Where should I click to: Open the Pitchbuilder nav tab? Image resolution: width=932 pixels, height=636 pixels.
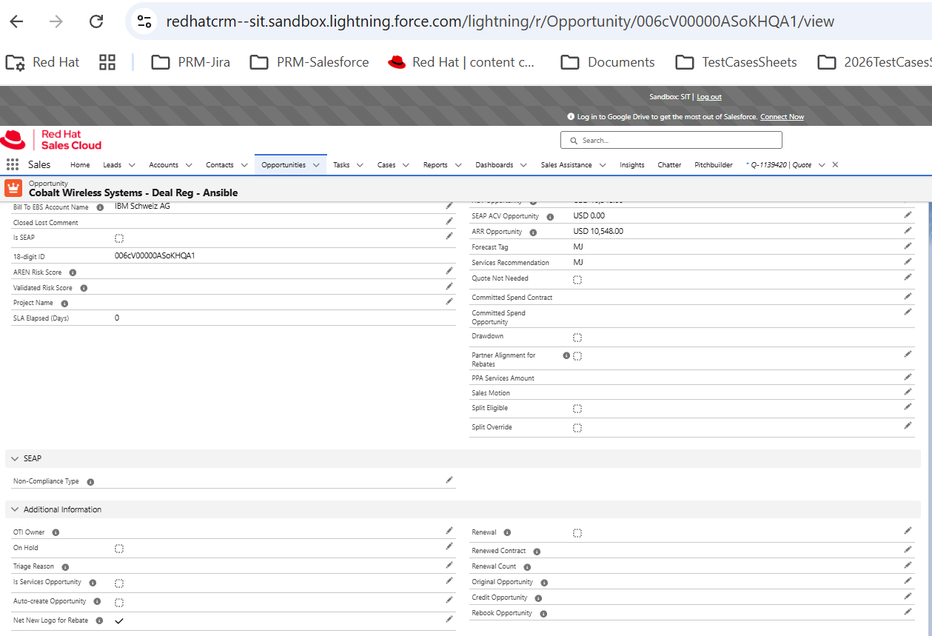pyautogui.click(x=714, y=165)
